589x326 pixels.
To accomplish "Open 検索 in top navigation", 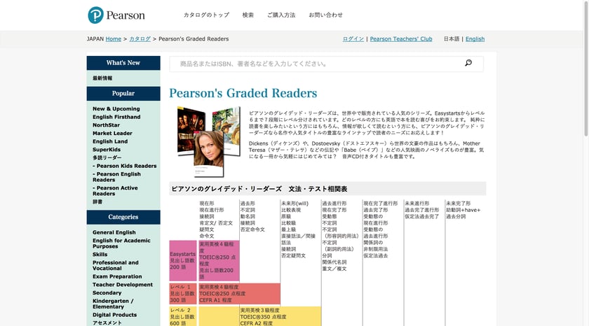I will pos(248,15).
